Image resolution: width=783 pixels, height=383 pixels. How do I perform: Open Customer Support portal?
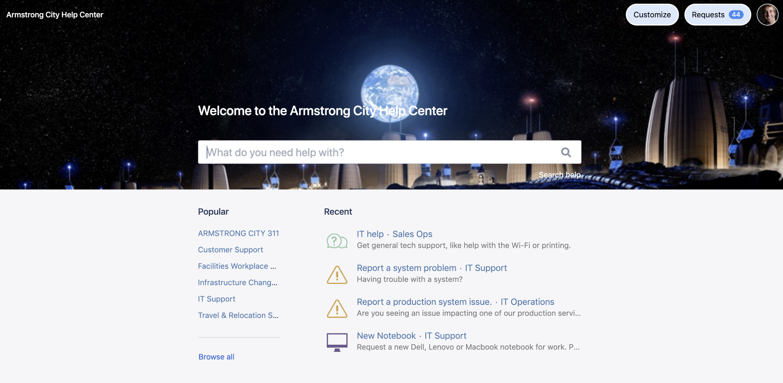click(230, 250)
